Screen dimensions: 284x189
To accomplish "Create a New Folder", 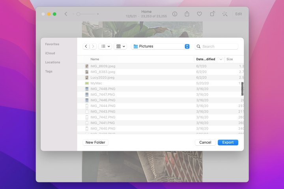I will [x=95, y=143].
